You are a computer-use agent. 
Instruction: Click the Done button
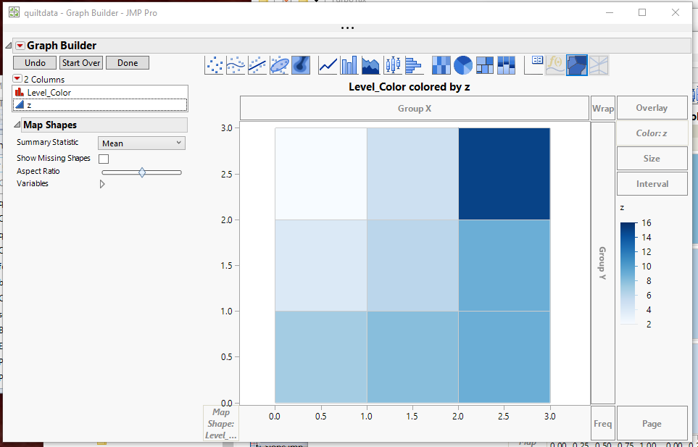pyautogui.click(x=128, y=63)
